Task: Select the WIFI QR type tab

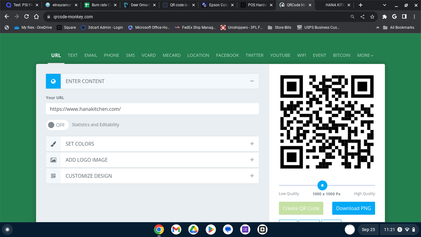Action: pyautogui.click(x=301, y=55)
